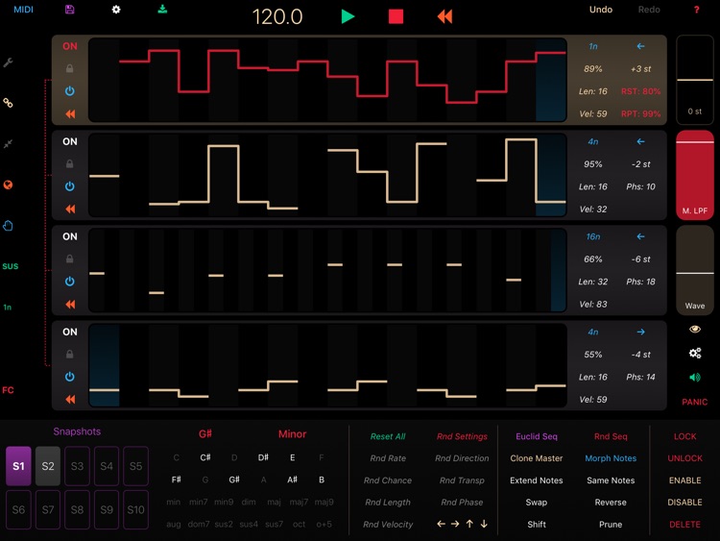Open the 4n rate selector of track two
This screenshot has height=541, width=720.
(x=593, y=141)
